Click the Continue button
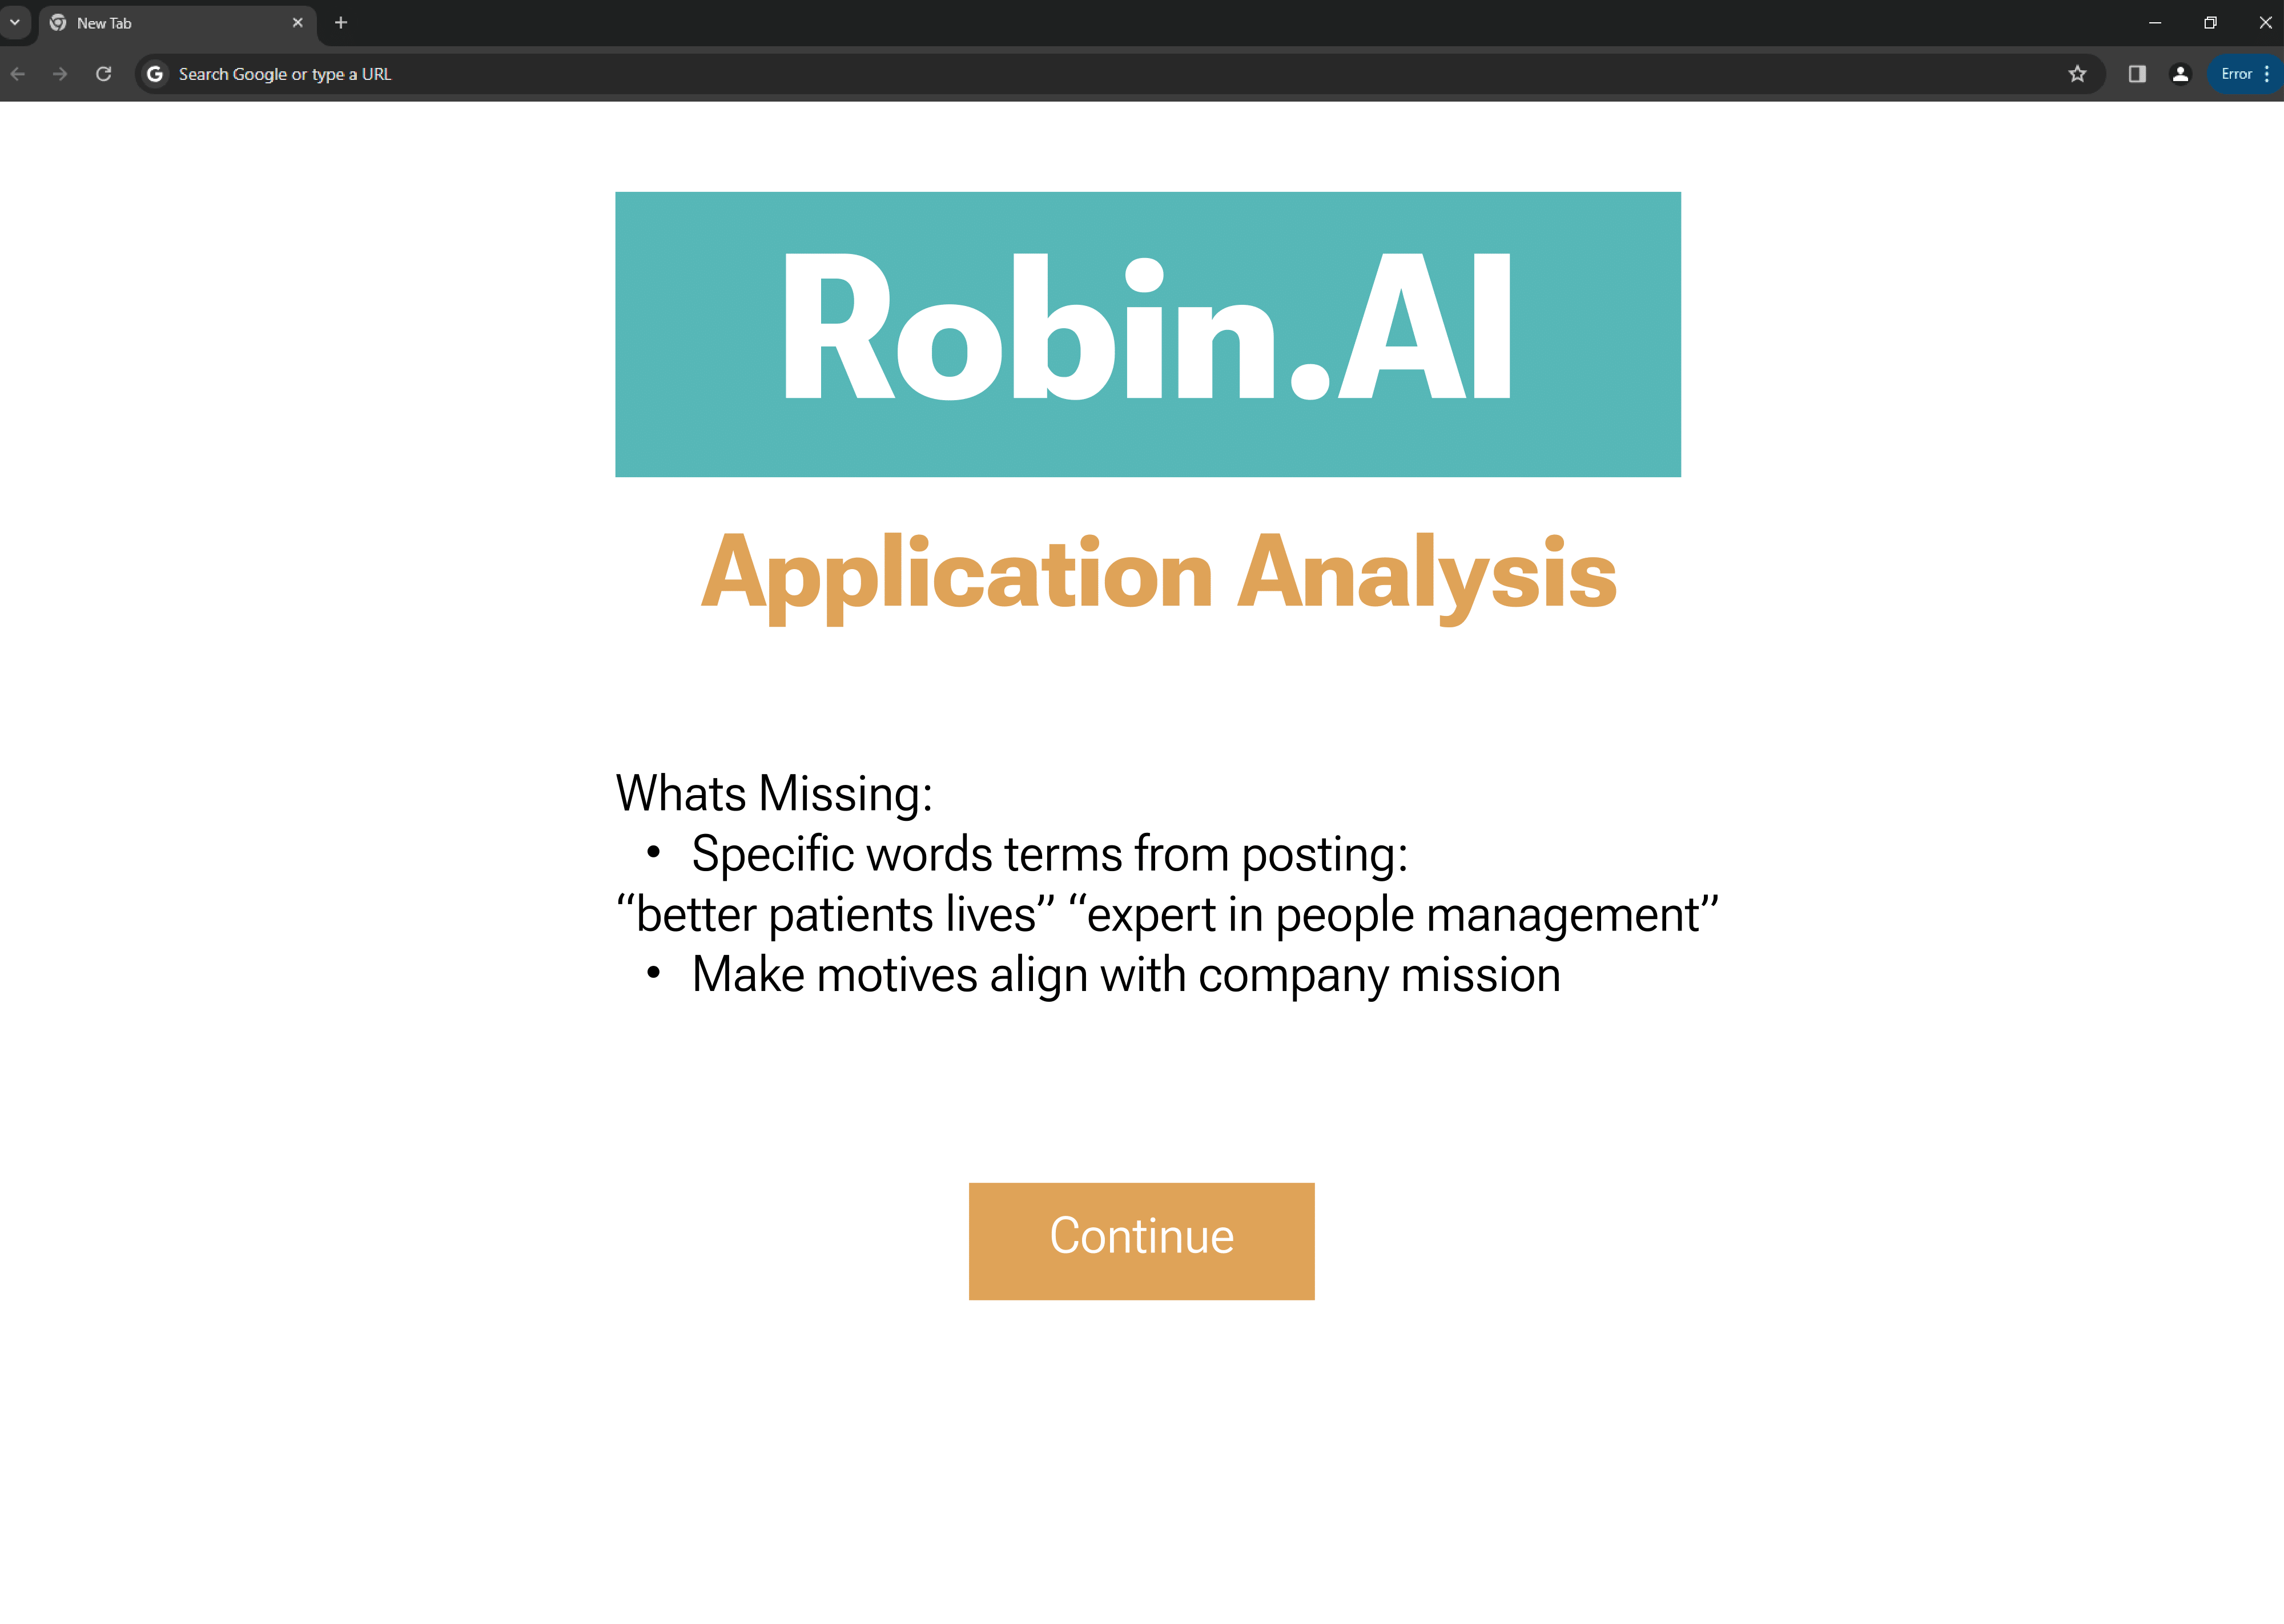The image size is (2284, 1624). pyautogui.click(x=1141, y=1241)
